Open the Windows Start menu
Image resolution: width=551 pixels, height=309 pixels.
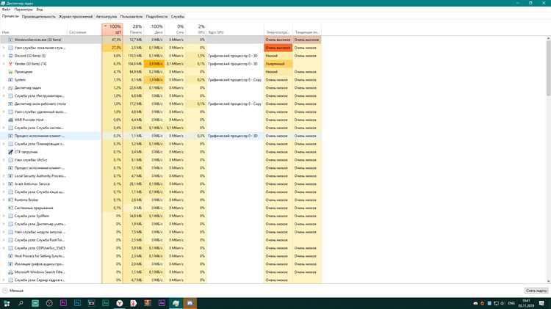tap(7, 303)
